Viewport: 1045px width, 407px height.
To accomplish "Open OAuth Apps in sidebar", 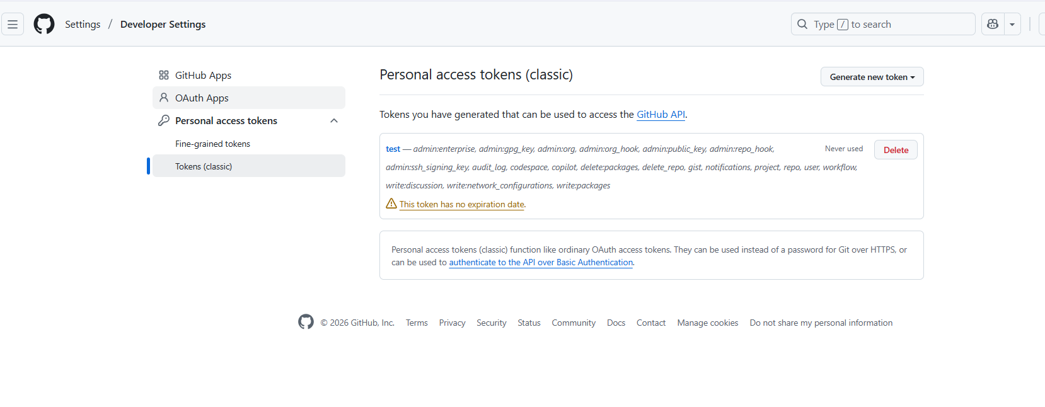I will pos(249,98).
